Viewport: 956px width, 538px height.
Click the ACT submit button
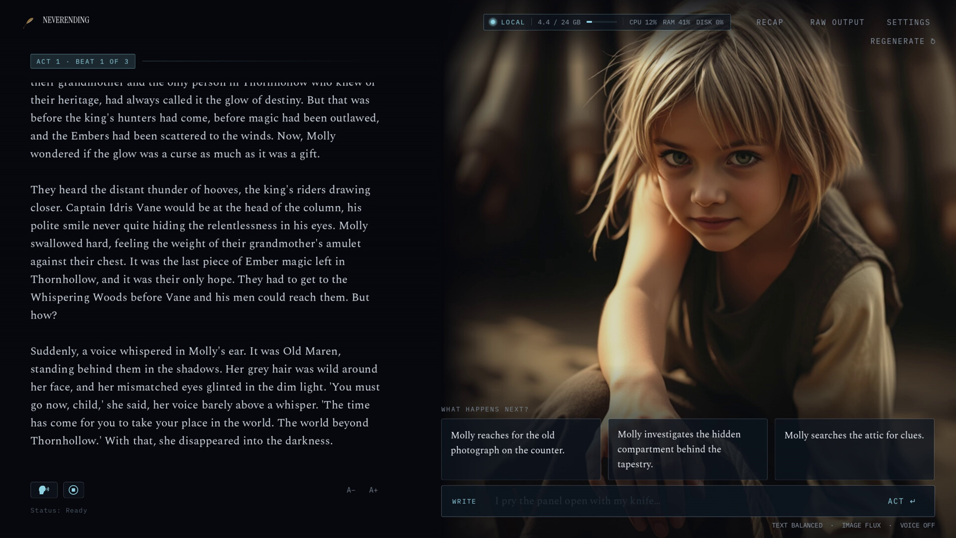902,501
